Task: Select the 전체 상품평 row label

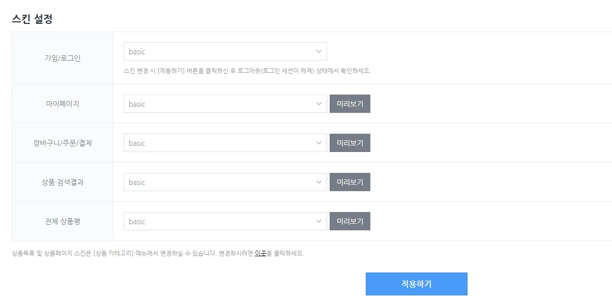Action: point(63,221)
